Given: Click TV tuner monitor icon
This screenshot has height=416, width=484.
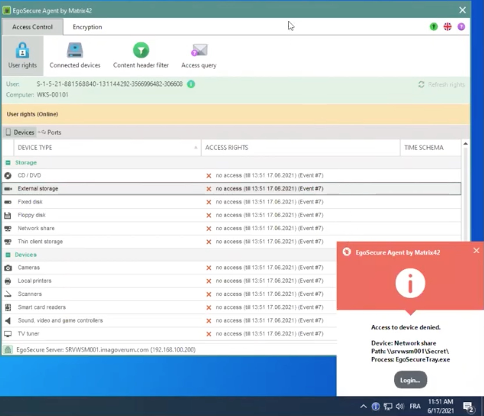Looking at the screenshot, I should [8, 334].
